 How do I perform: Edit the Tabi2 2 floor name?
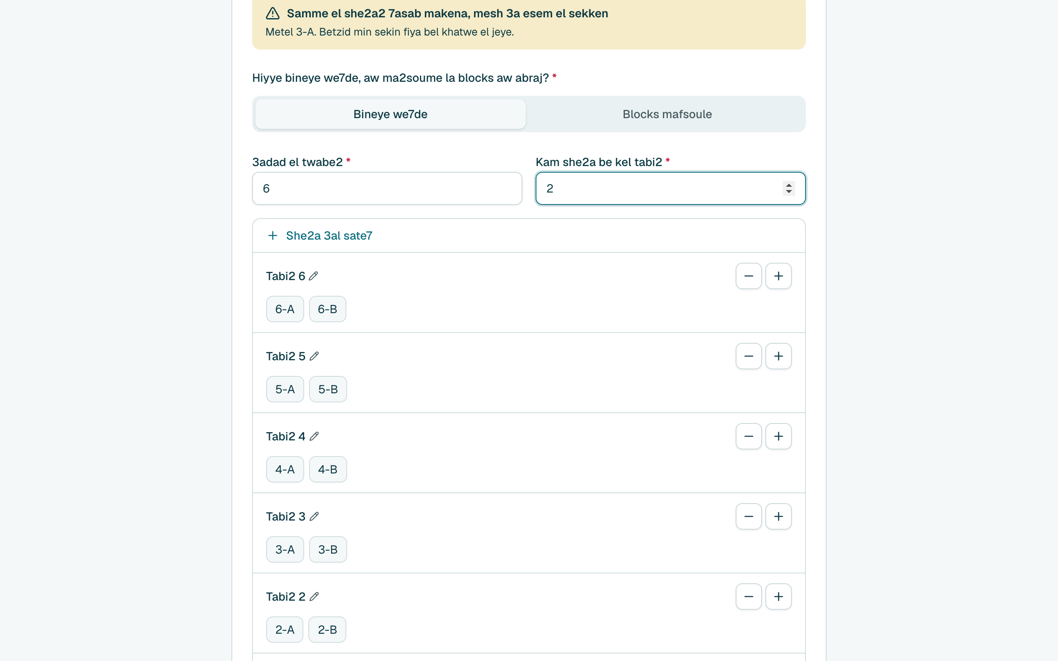[x=314, y=597]
